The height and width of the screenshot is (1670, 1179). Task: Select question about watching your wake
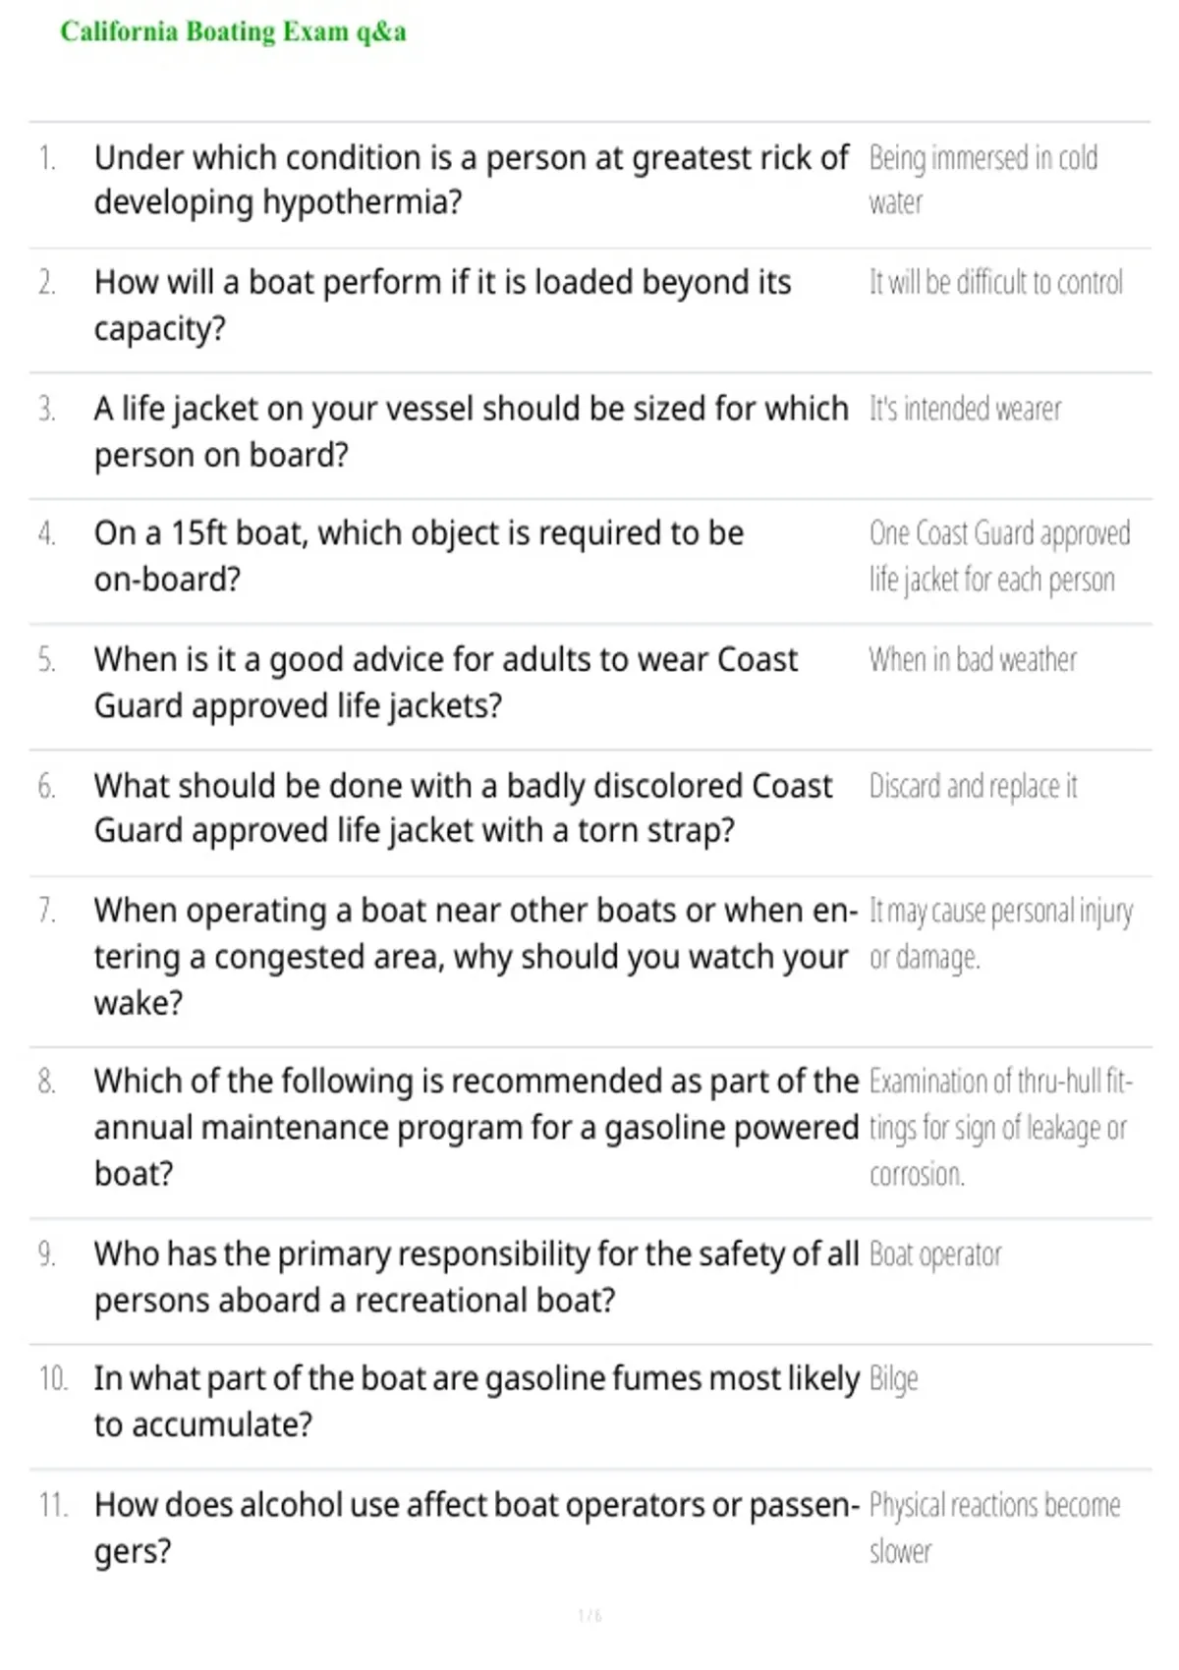pyautogui.click(x=477, y=957)
